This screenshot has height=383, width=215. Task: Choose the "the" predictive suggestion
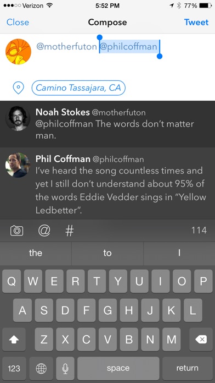coord(36,253)
